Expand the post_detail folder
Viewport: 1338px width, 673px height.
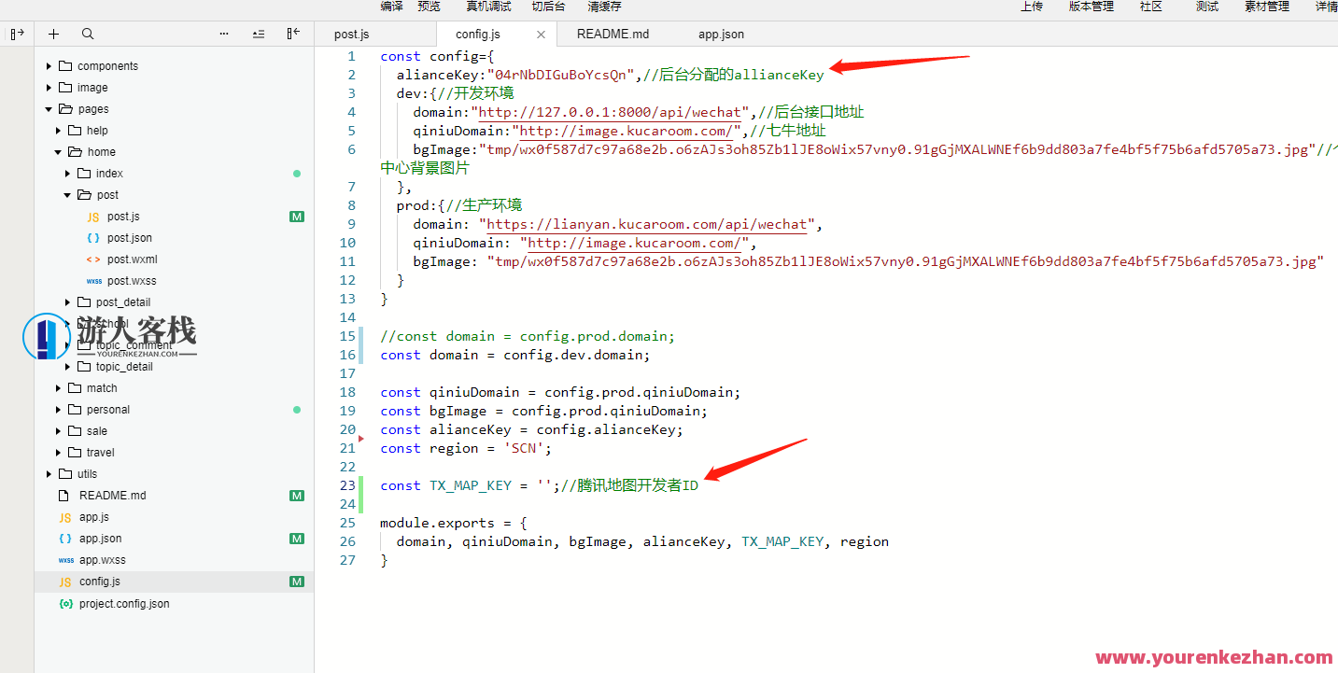coord(122,302)
